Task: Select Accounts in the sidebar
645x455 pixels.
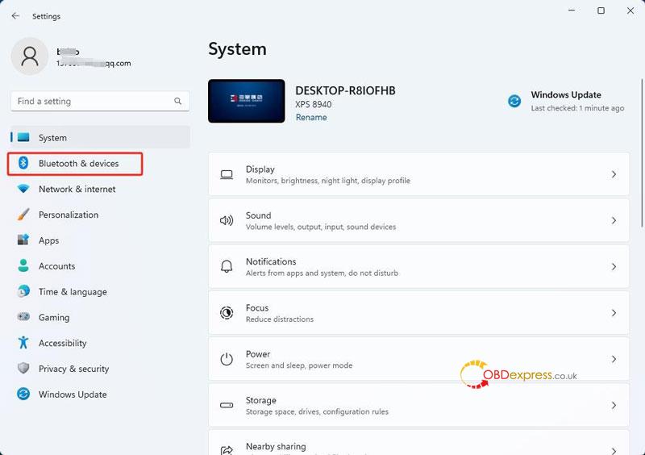Action: point(56,266)
